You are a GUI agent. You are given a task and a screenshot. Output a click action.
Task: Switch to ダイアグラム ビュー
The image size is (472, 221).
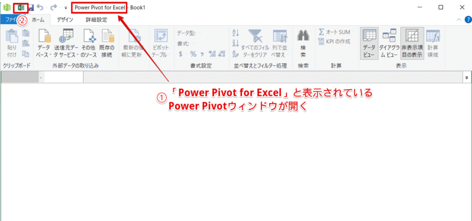(x=389, y=44)
